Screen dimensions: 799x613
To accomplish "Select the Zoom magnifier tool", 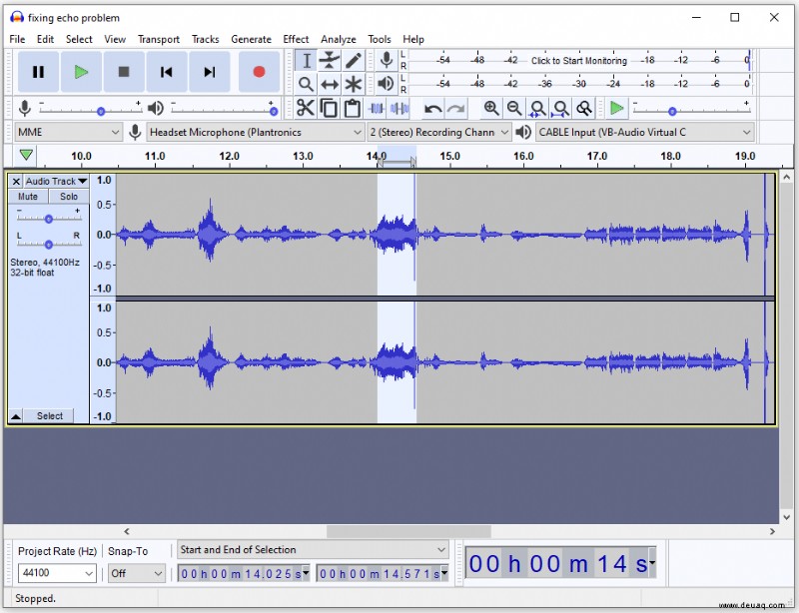I will (x=307, y=84).
